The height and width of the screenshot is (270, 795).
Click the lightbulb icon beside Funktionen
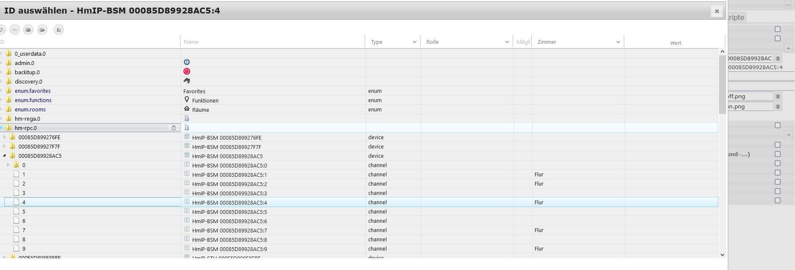(x=187, y=100)
